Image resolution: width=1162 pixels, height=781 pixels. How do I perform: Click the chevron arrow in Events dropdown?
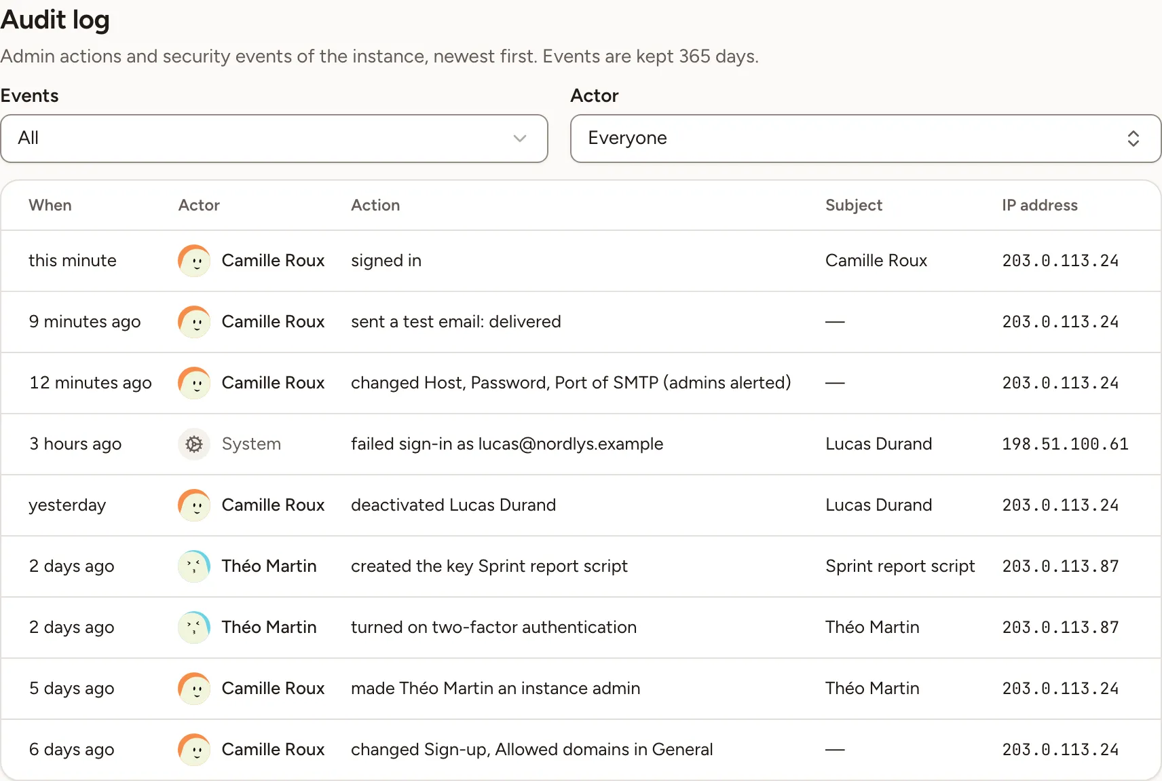(x=520, y=139)
